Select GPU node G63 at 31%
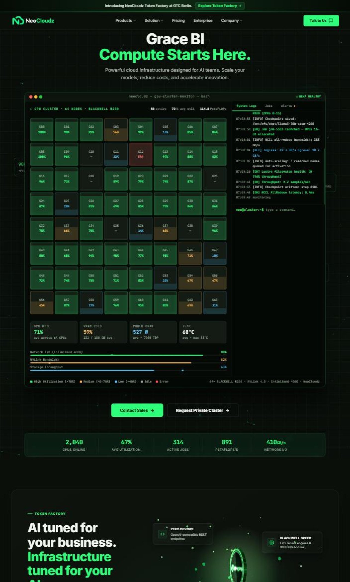The width and height of the screenshot is (350, 582). point(215,303)
